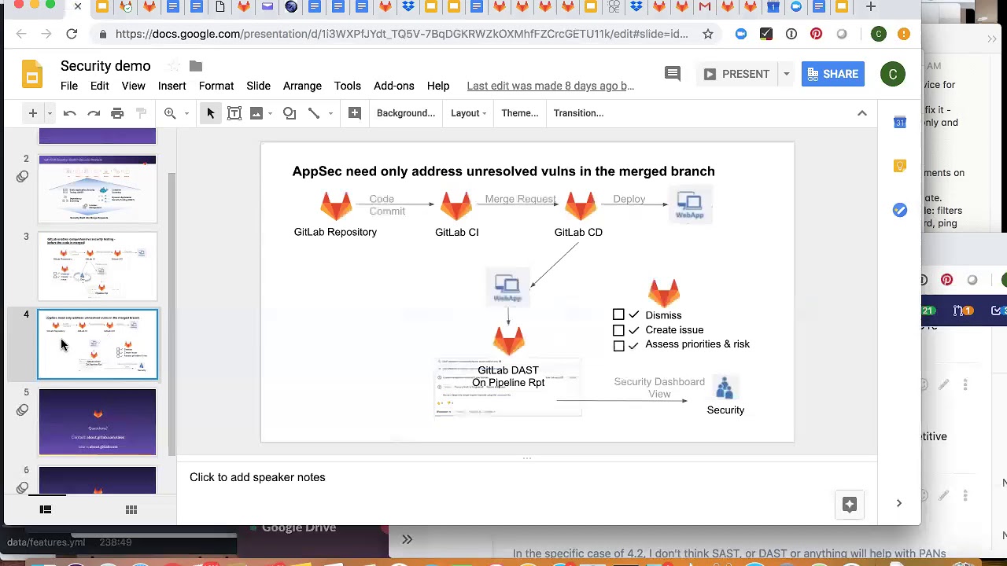Click the blue SHARE button
This screenshot has width=1007, height=566.
[x=832, y=74]
